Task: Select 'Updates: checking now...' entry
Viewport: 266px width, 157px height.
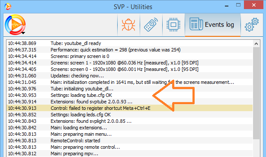Action: (130, 76)
